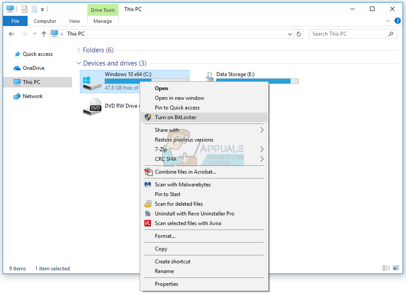Click the breadcrumb chevron before This PC
The width and height of the screenshot is (406, 295).
(x=62, y=34)
